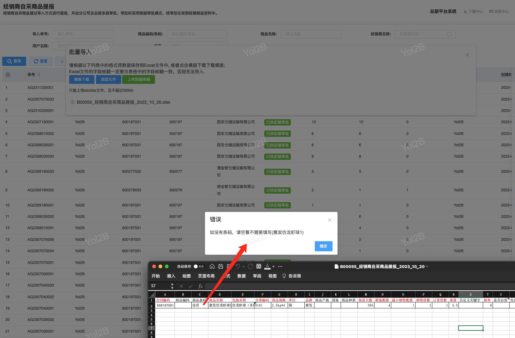
Task: Open the 消息中心 message center link
Action: click(499, 12)
